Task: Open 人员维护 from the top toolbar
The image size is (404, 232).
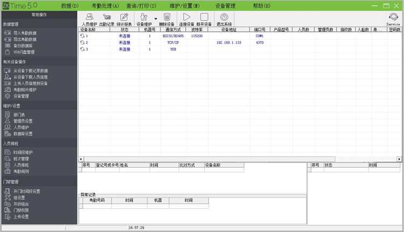Action: 89,19
